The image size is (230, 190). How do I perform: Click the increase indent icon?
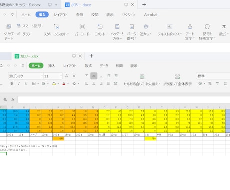point(116,76)
